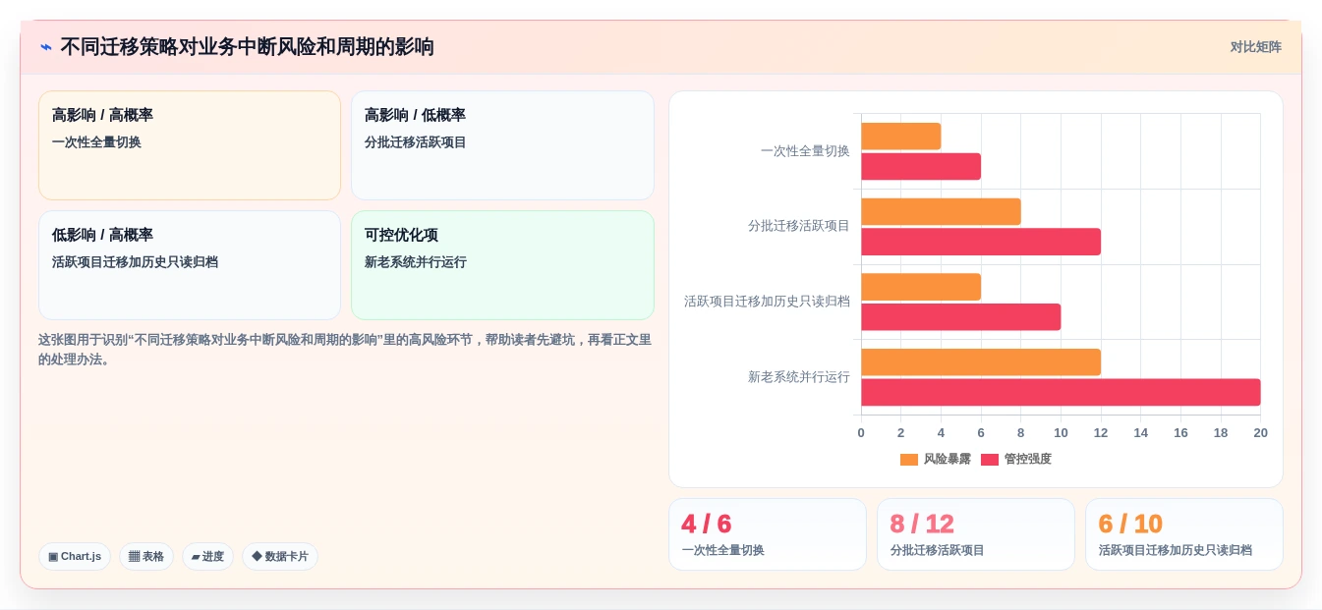
Task: Select the 高影响 / 高概率 quadrant card
Action: point(190,145)
